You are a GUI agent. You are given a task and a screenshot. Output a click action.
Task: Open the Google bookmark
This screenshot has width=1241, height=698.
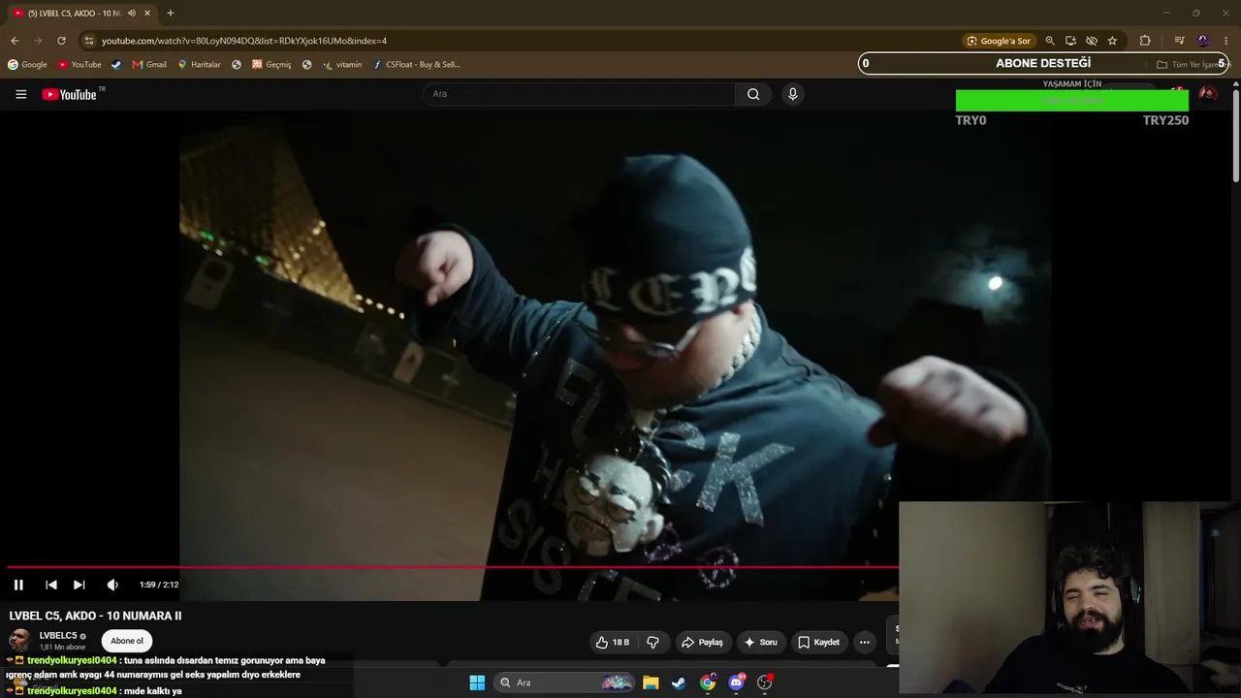[x=27, y=65]
